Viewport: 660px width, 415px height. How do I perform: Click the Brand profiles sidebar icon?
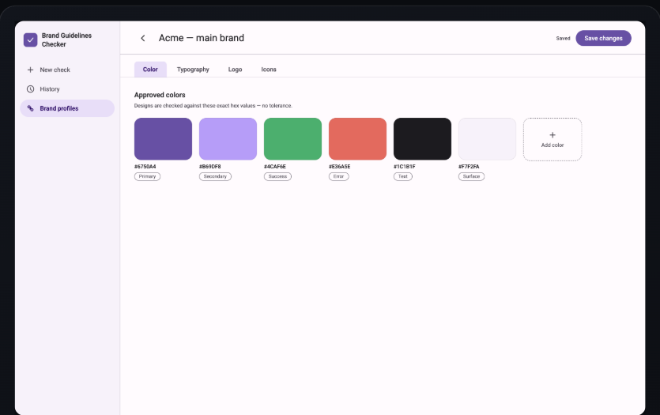[x=30, y=108]
